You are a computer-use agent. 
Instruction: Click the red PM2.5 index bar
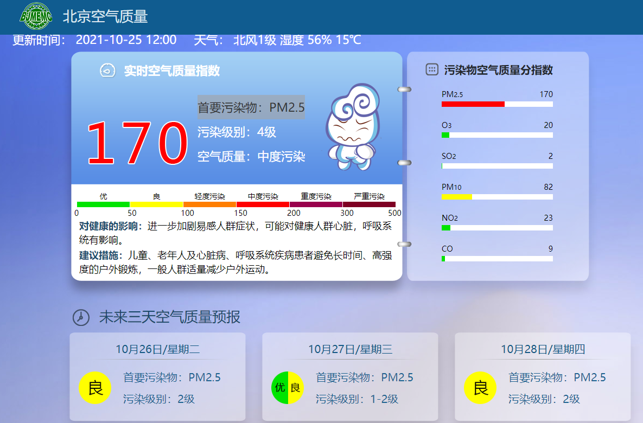[473, 104]
